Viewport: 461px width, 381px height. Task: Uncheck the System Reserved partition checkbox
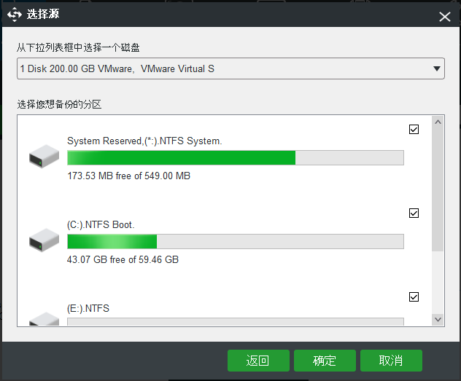coord(414,130)
